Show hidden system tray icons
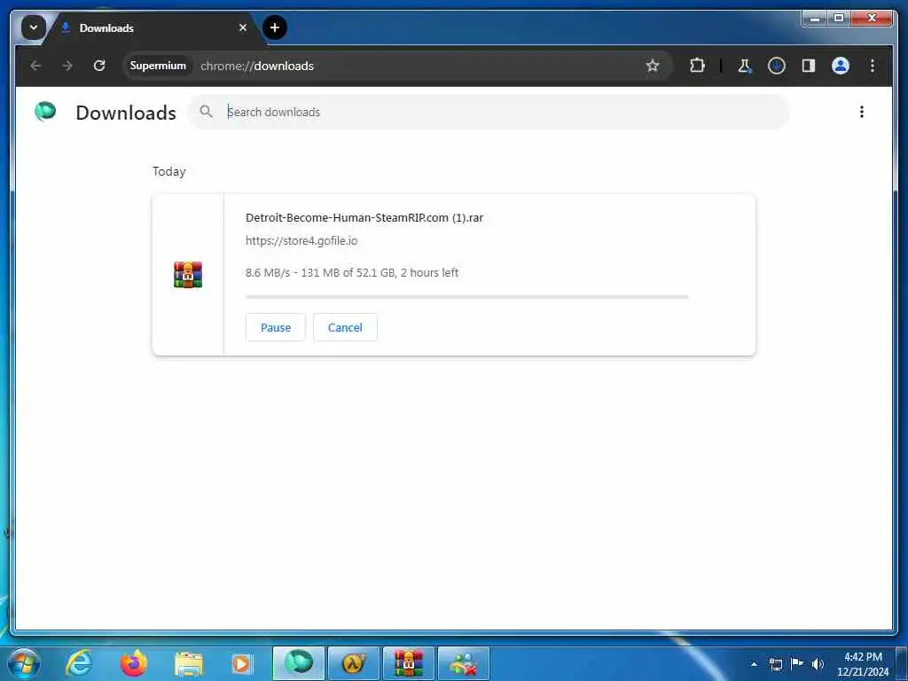The image size is (908, 681). 754,663
